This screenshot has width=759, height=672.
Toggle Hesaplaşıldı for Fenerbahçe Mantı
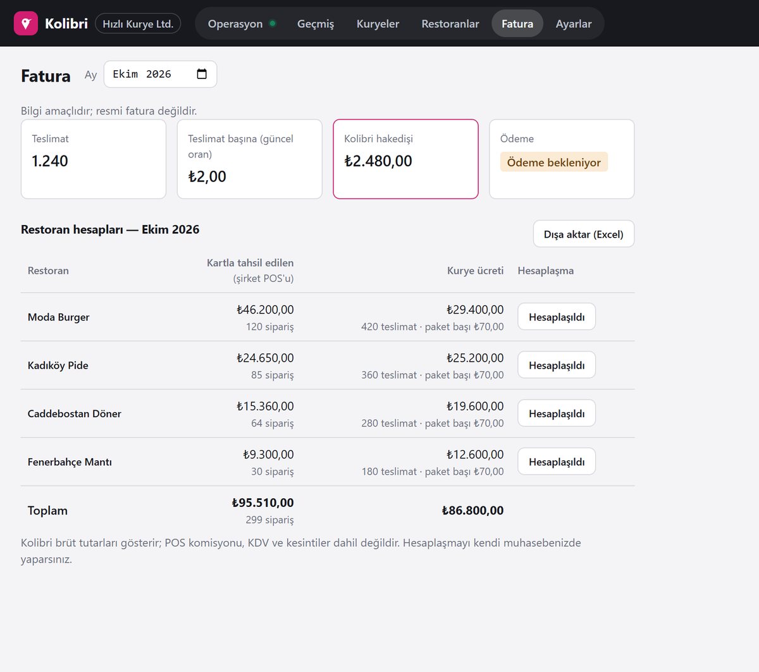(557, 461)
